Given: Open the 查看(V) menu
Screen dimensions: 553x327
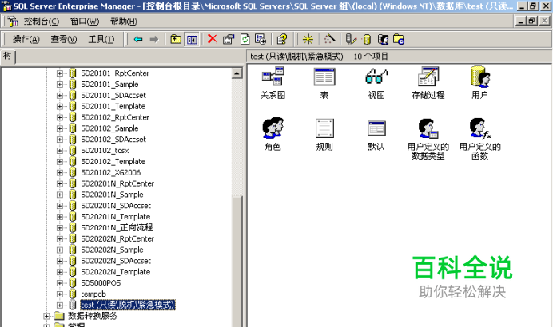Looking at the screenshot, I should click(64, 39).
